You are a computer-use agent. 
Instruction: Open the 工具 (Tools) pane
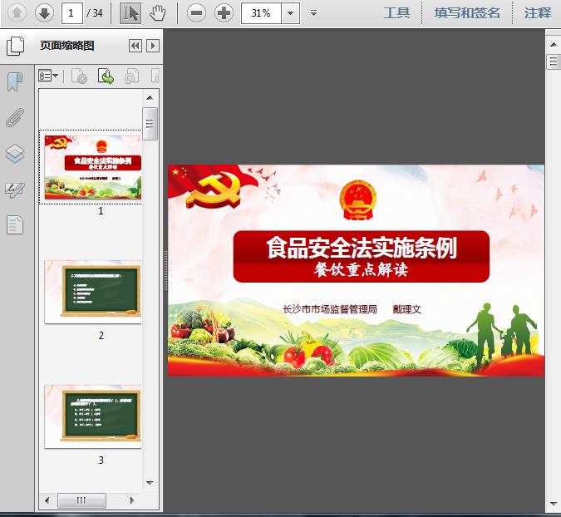[x=396, y=13]
